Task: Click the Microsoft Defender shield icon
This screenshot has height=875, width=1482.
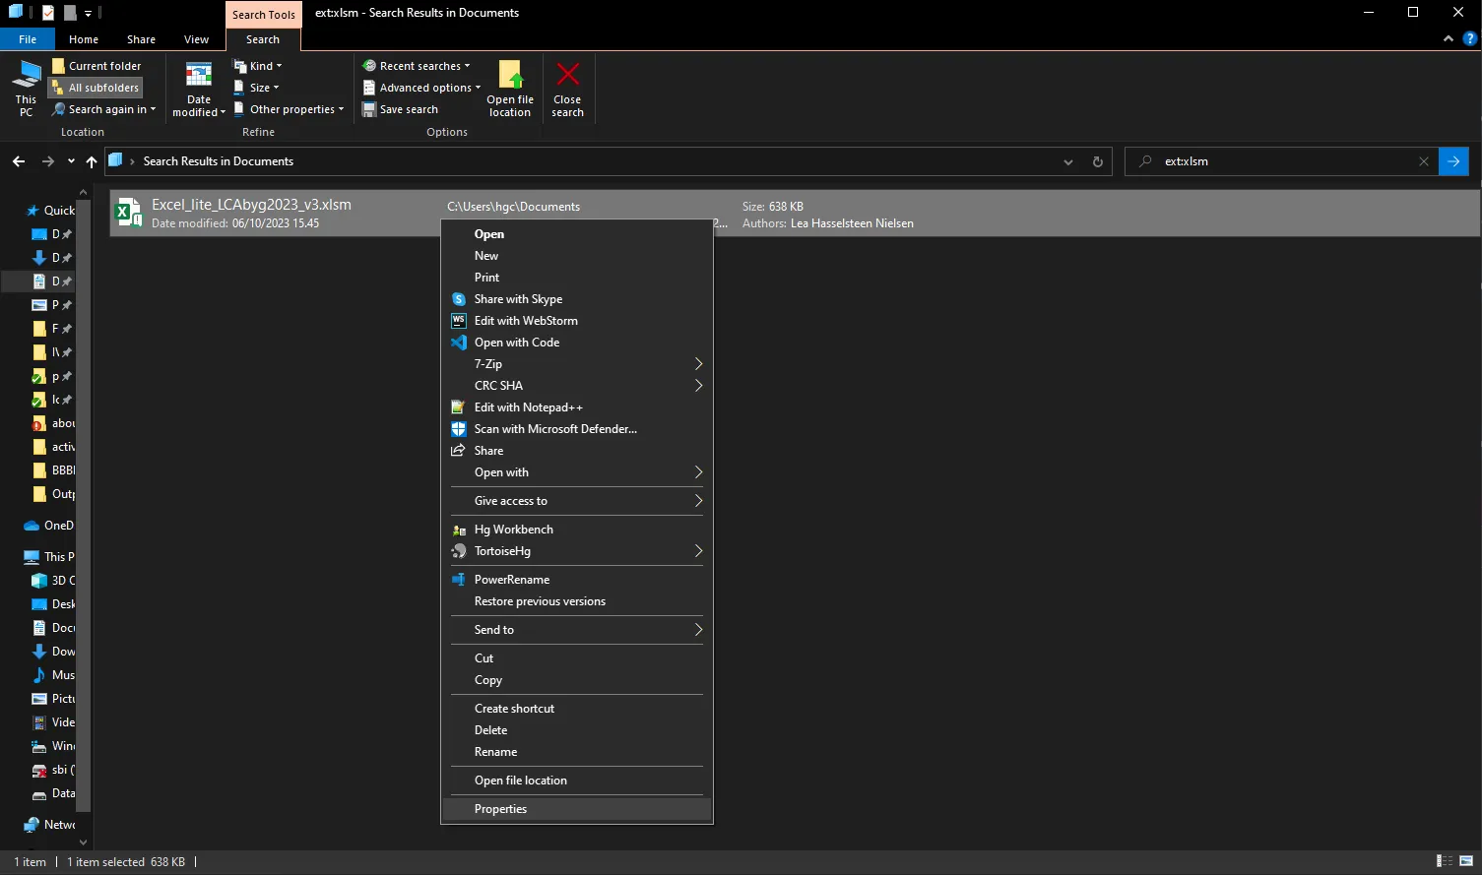Action: pos(458,429)
